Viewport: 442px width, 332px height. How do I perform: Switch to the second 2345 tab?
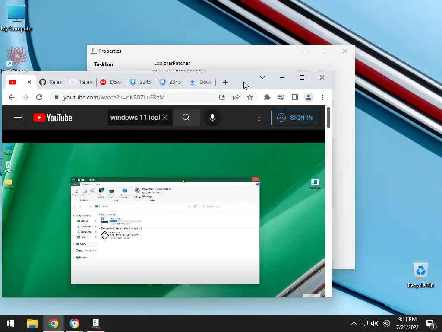[171, 82]
